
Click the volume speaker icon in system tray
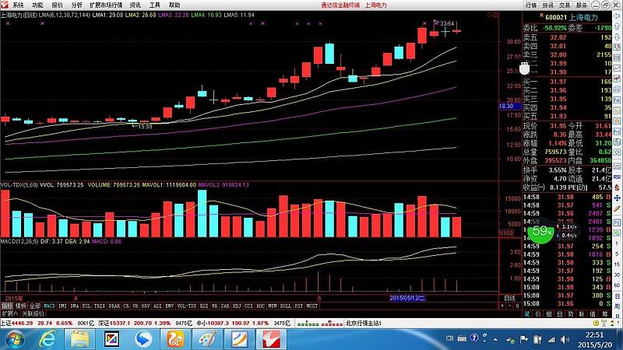[564, 339]
